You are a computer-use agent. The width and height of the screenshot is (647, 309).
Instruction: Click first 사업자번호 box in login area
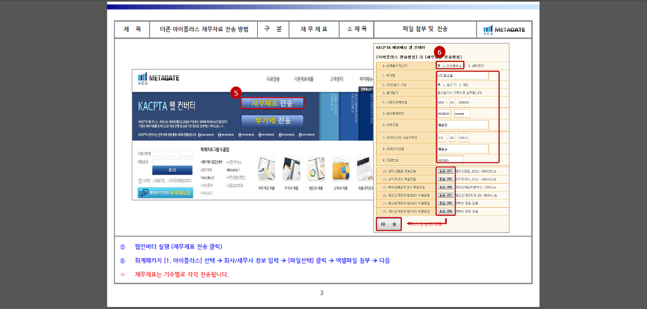[159, 154]
